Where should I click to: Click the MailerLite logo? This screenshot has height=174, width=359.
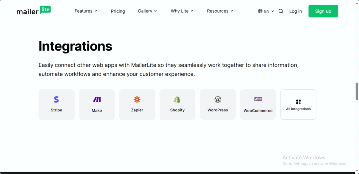pyautogui.click(x=34, y=10)
